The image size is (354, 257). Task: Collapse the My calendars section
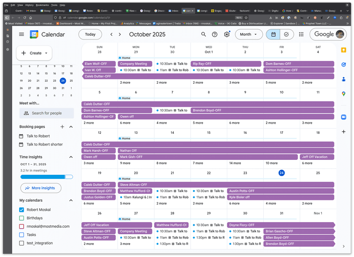[71, 200]
